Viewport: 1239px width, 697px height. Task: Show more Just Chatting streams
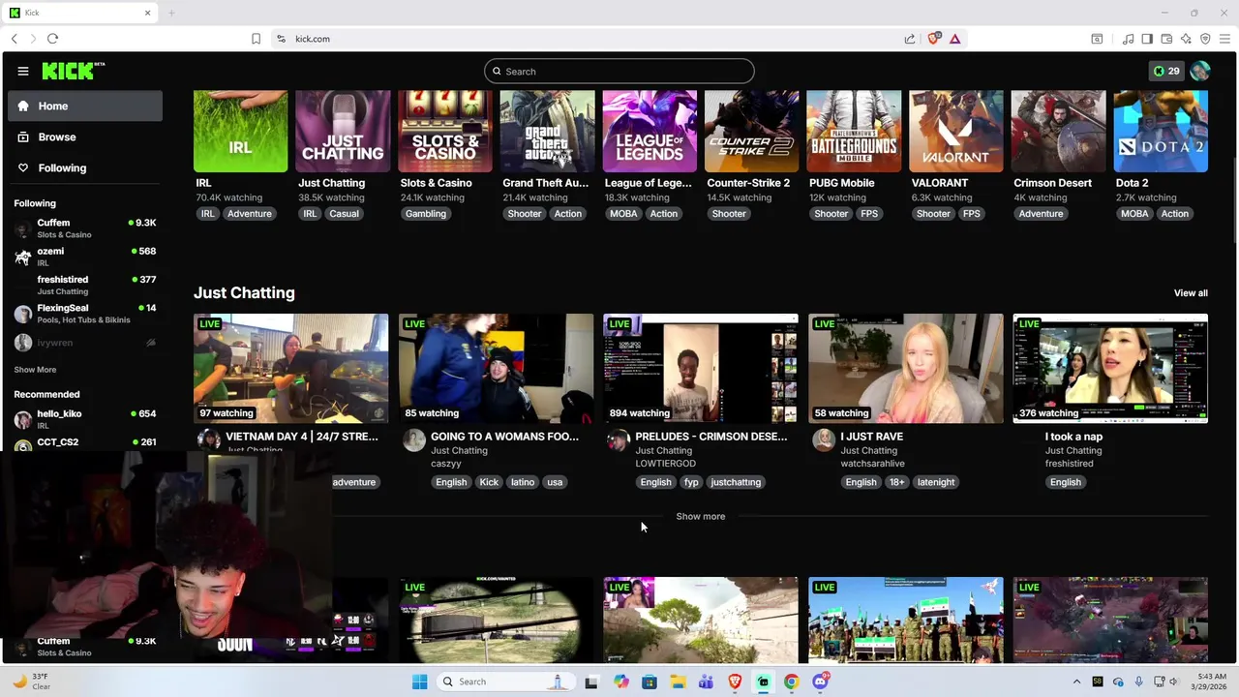(701, 516)
